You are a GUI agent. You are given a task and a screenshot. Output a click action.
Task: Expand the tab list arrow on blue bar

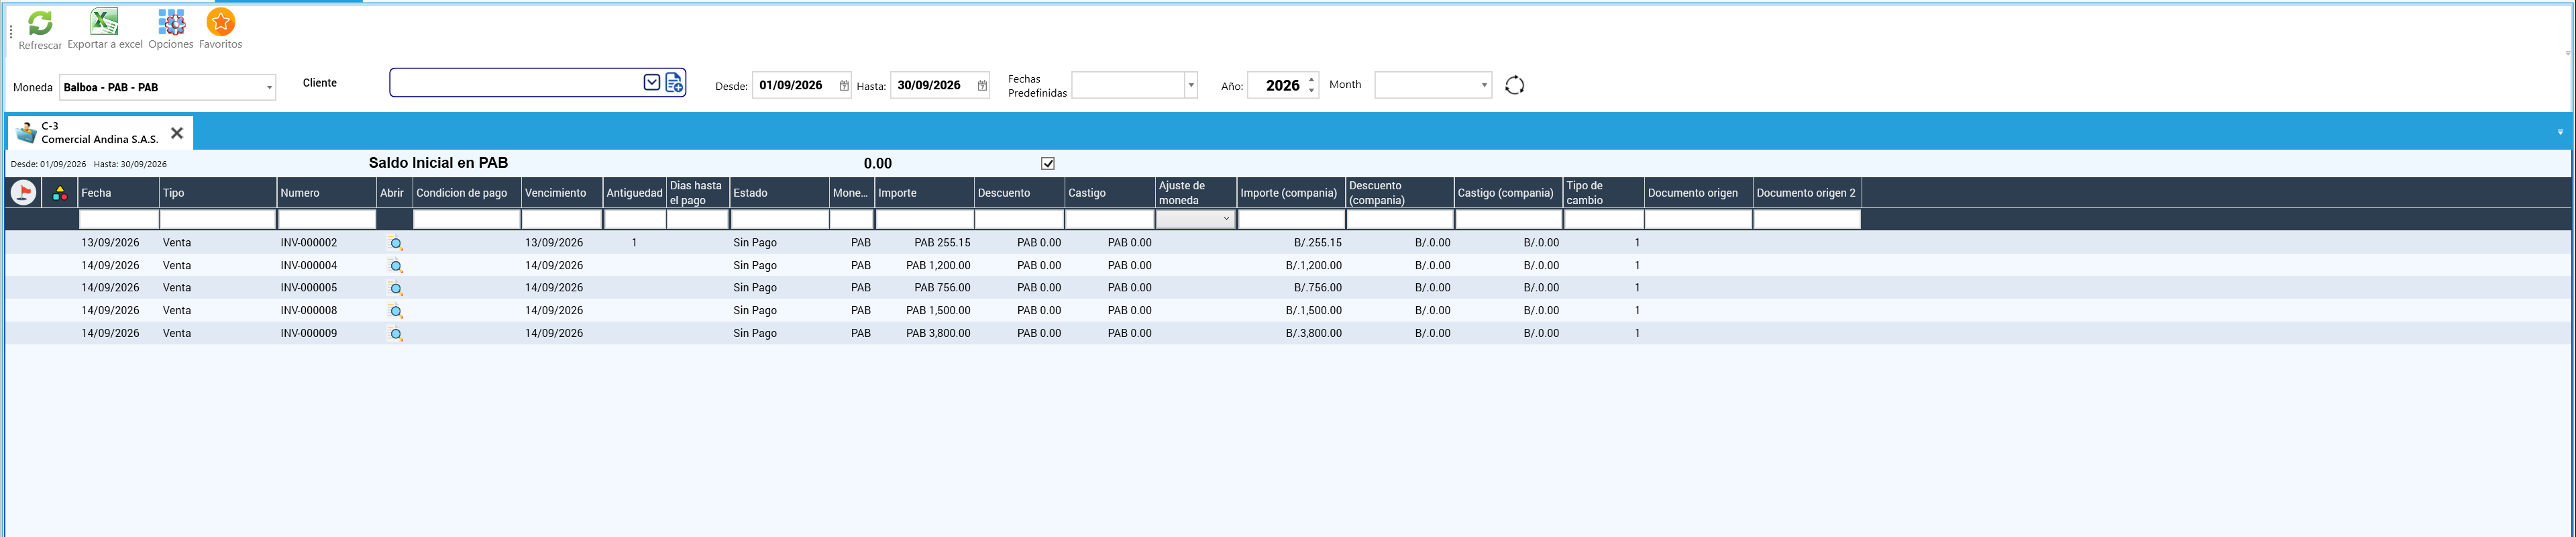coord(2560,132)
